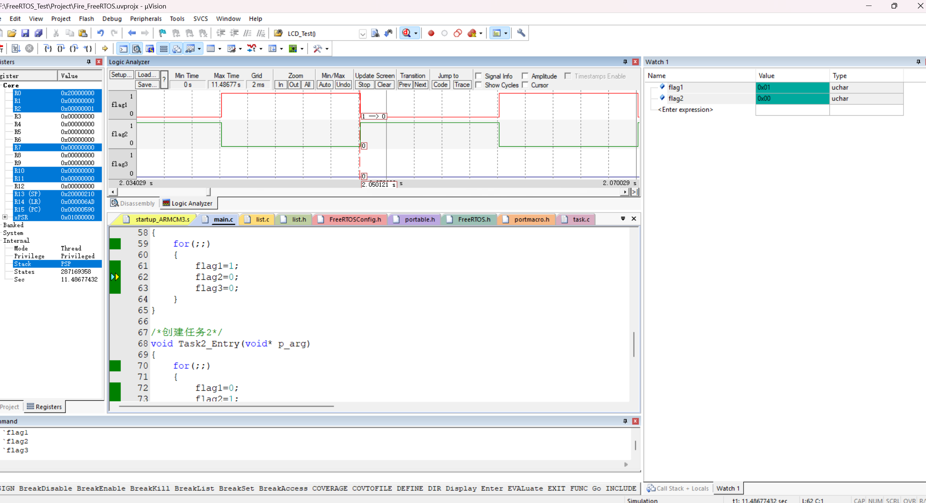Click the Transition Next button
Viewport: 926px width, 503px height.
(420, 85)
